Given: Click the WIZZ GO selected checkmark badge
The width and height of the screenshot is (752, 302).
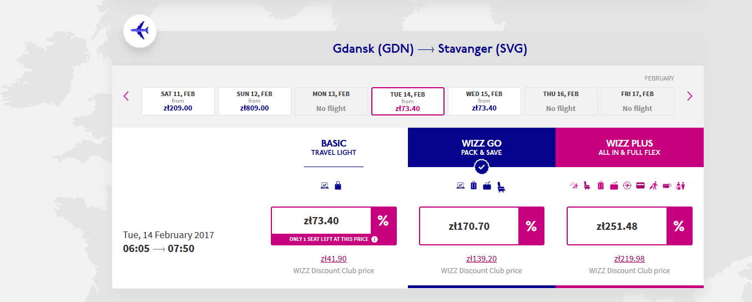Looking at the screenshot, I should (x=482, y=166).
